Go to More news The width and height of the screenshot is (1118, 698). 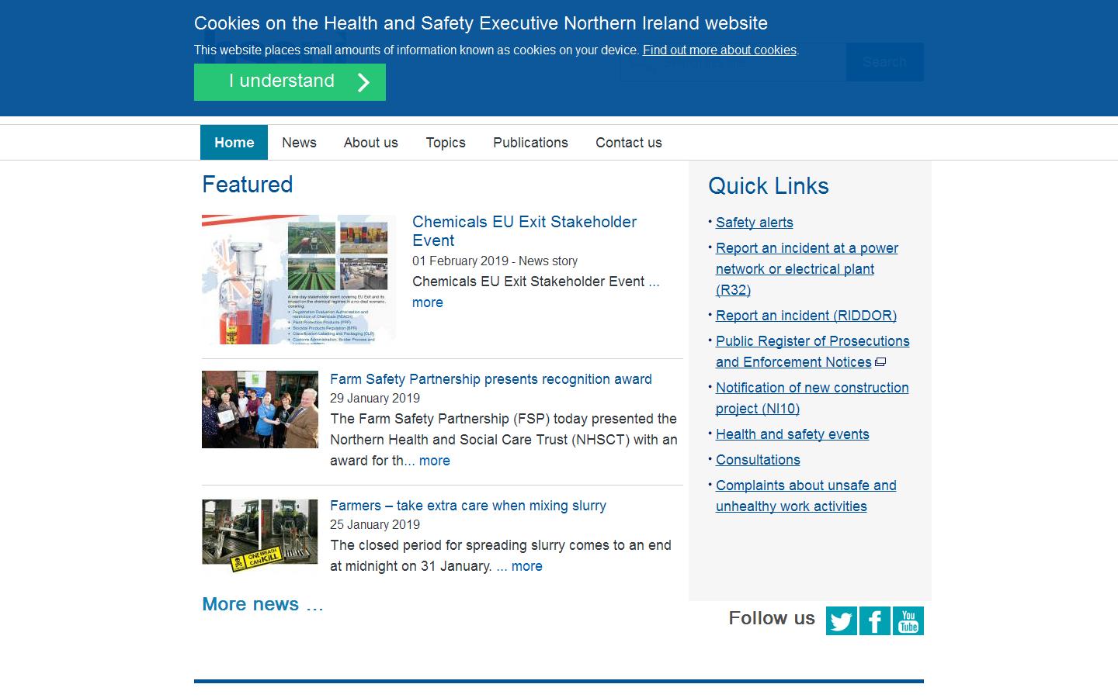(x=262, y=604)
